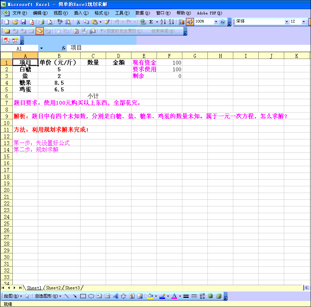
Task: Apply the yellow fill color bucket
Action: [x=150, y=296]
